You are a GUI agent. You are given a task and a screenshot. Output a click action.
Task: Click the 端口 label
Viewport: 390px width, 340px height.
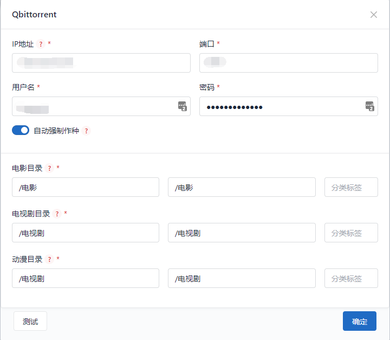[207, 44]
